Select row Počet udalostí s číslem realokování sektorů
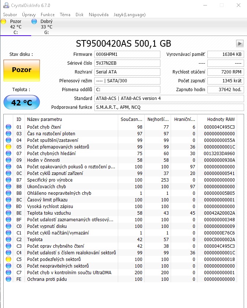Screen dimensions: 247x308 [120, 253]
